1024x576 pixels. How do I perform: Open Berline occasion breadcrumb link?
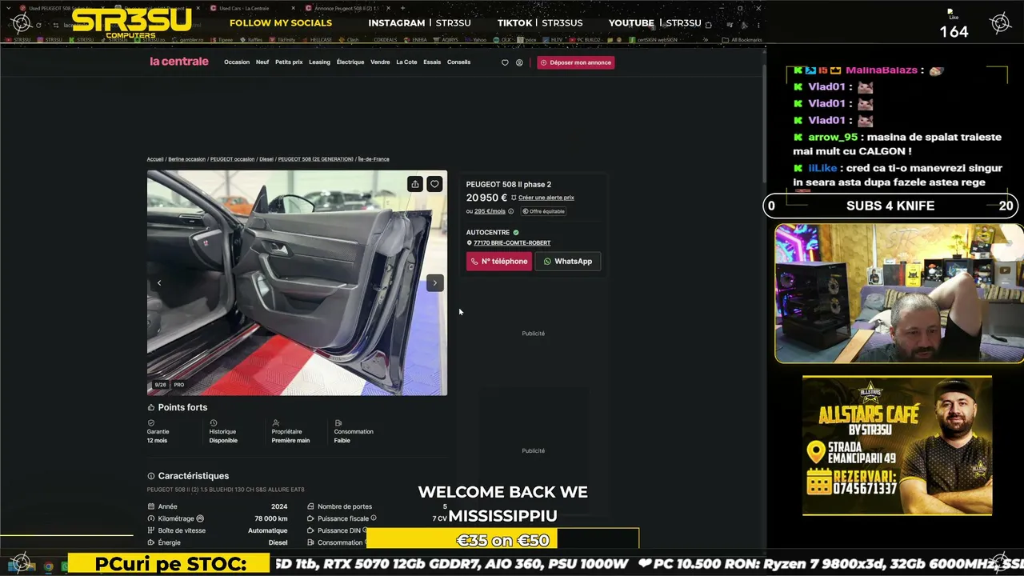point(187,159)
